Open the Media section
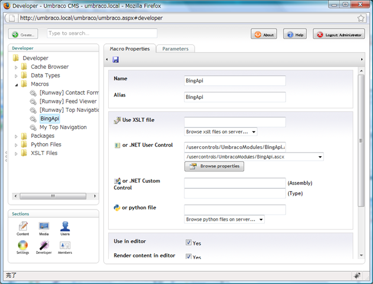This screenshot has height=284, width=373. [x=44, y=229]
